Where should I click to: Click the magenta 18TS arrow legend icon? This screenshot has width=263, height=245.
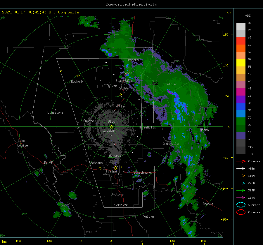pos(241,198)
